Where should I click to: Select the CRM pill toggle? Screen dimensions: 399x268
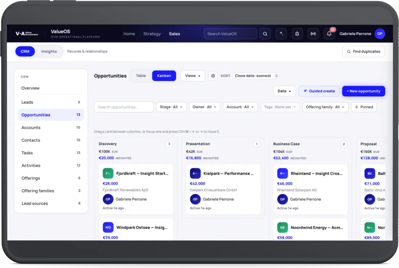pyautogui.click(x=25, y=51)
